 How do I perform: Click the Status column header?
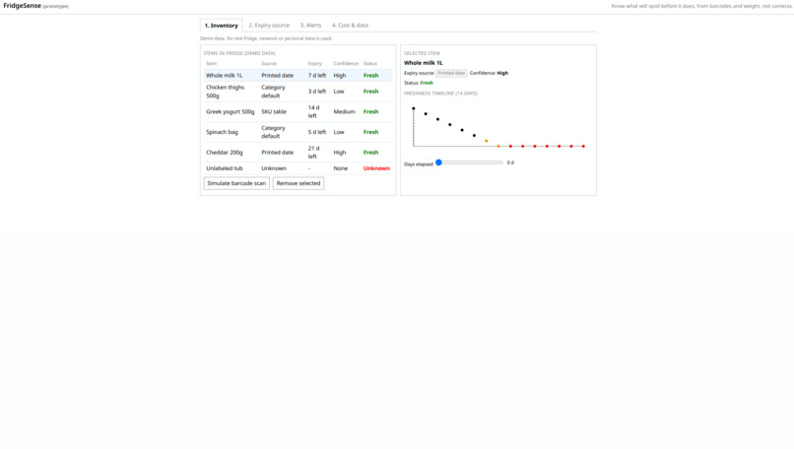370,64
